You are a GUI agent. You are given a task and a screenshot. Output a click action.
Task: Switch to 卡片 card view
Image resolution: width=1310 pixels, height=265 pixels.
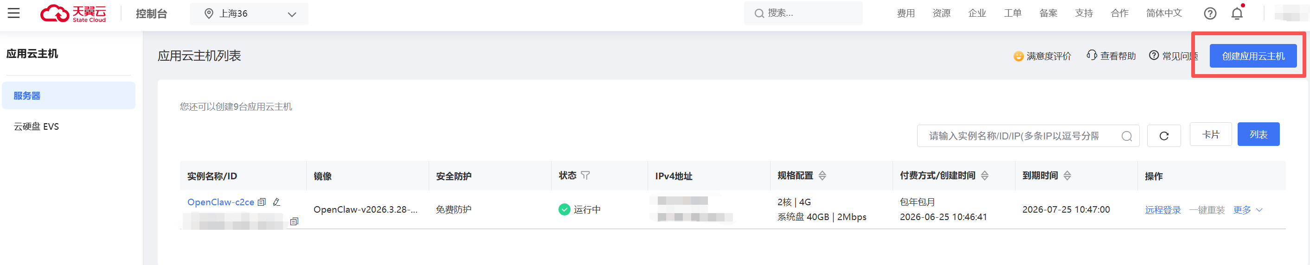pyautogui.click(x=1210, y=134)
